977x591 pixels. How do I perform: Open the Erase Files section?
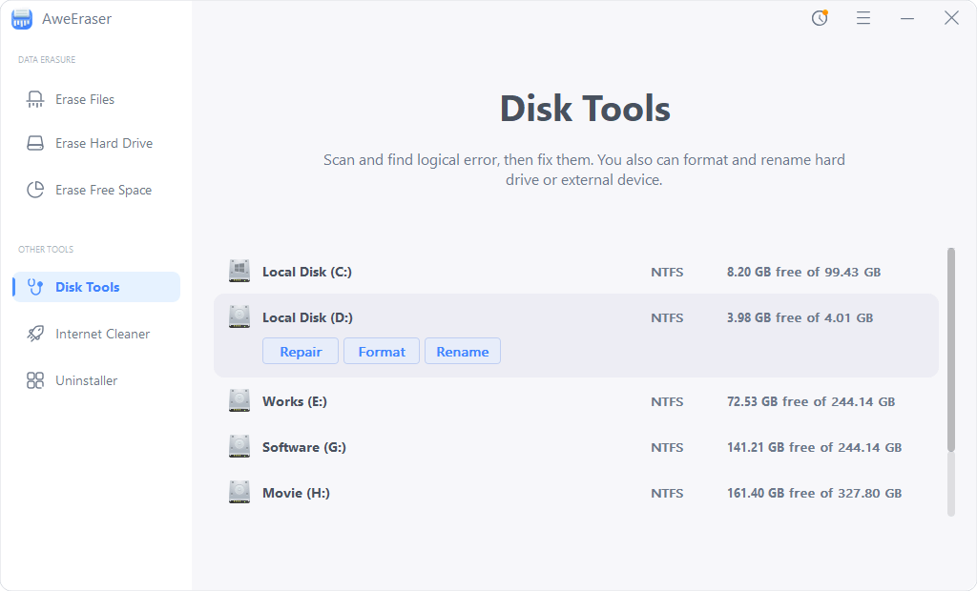click(96, 100)
